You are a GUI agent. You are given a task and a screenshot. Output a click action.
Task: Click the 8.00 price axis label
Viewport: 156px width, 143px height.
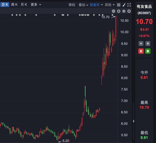[x=124, y=78]
